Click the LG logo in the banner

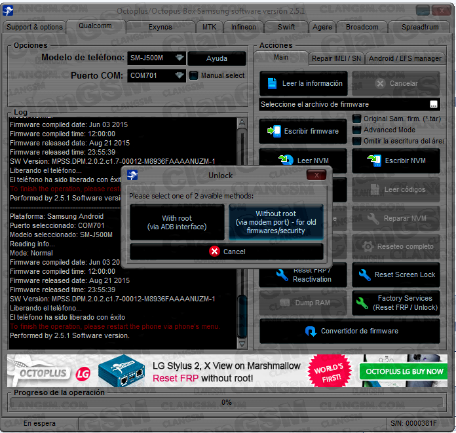83,374
